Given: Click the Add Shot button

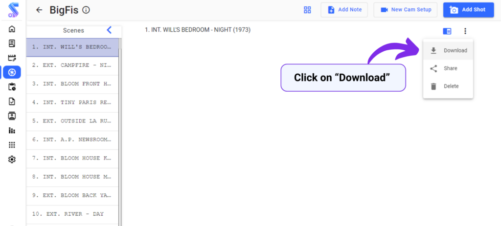Looking at the screenshot, I should click(x=468, y=10).
